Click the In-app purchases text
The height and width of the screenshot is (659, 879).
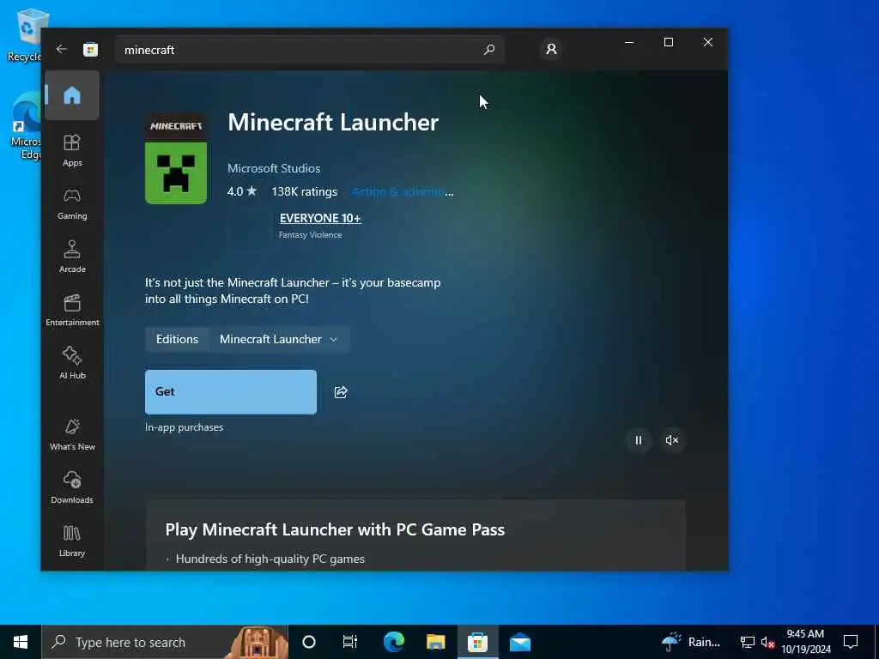pos(184,427)
